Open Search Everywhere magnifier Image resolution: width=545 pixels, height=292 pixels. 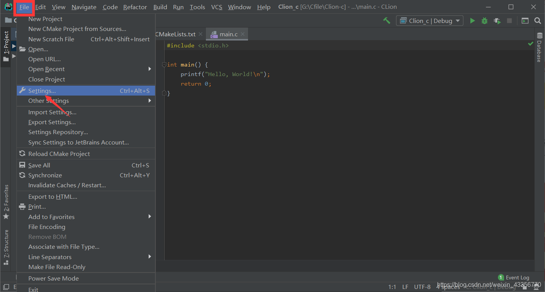click(537, 21)
